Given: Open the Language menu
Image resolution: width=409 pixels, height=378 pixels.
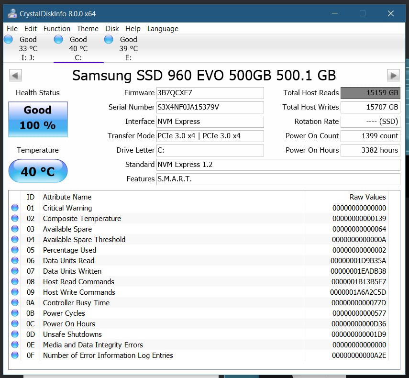Looking at the screenshot, I should click(x=163, y=28).
